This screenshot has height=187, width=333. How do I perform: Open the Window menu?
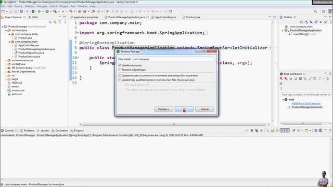click(x=83, y=6)
